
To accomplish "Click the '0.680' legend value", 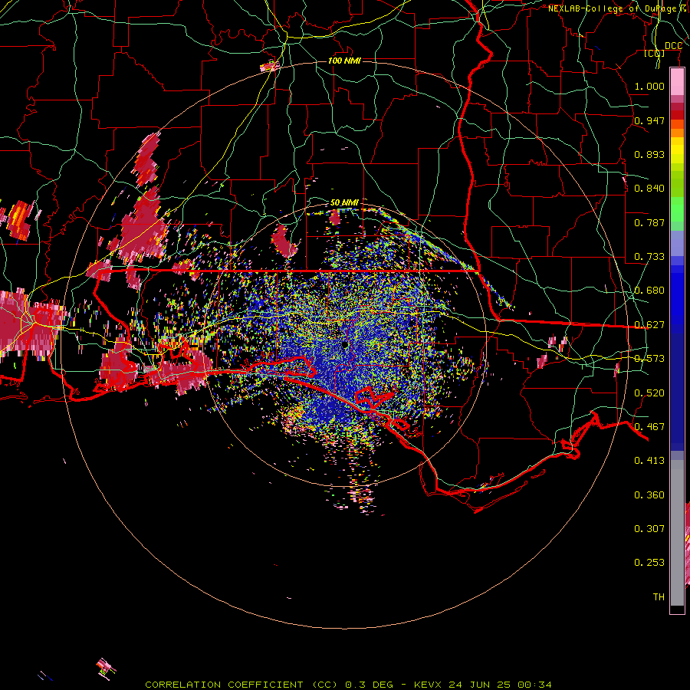I will pos(649,291).
